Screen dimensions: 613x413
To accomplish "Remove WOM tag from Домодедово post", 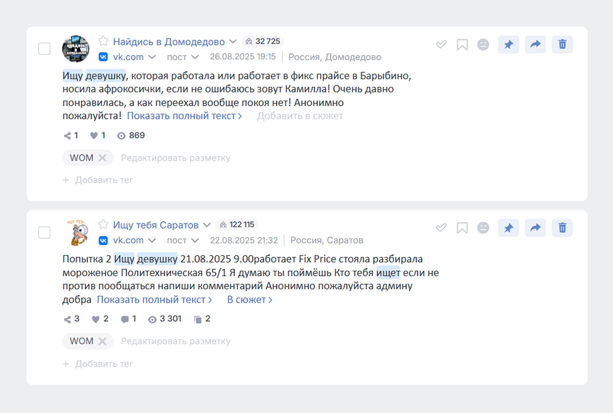I will [x=103, y=158].
